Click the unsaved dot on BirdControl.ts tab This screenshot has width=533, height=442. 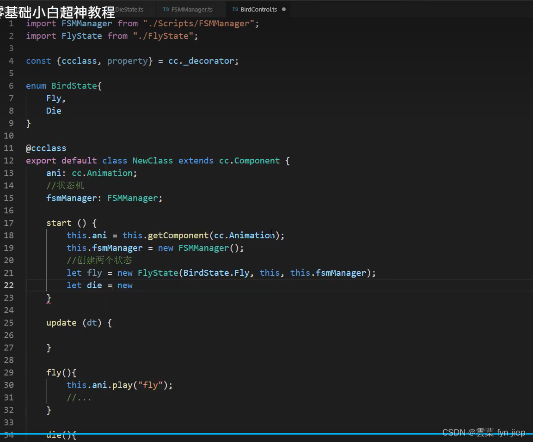point(284,10)
